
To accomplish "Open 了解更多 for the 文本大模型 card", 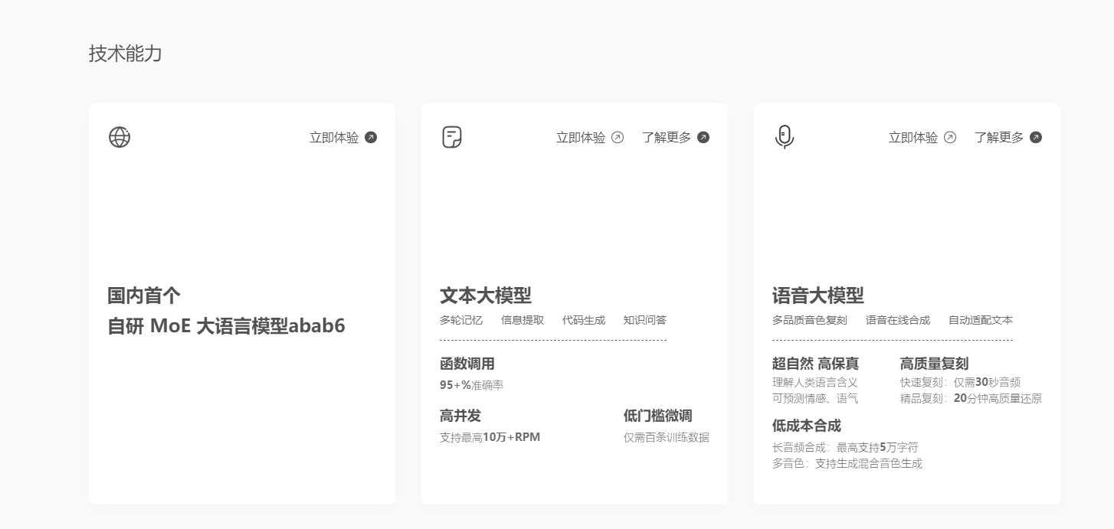I will (667, 138).
